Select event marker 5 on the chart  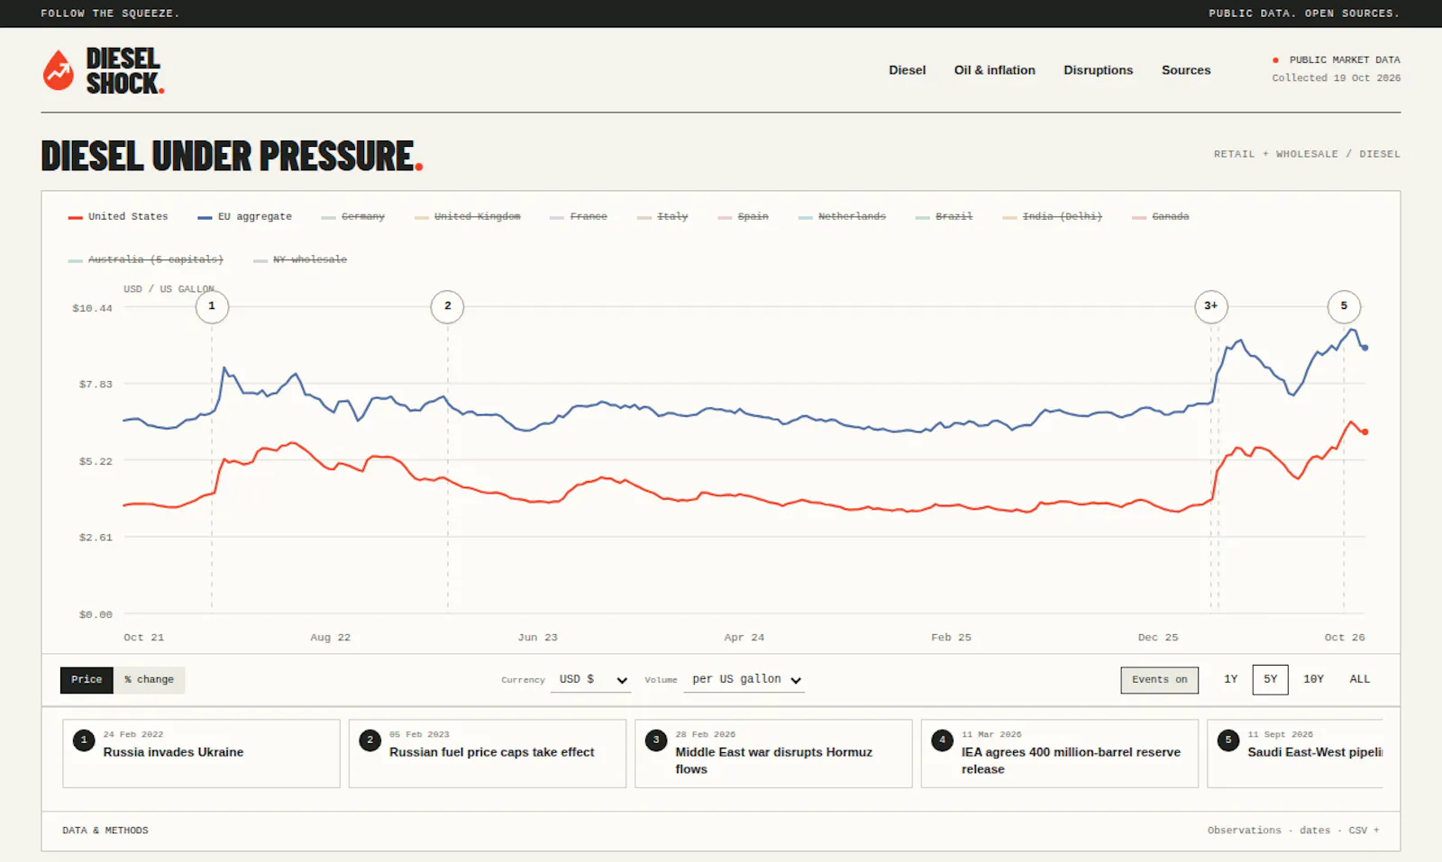[1344, 306]
